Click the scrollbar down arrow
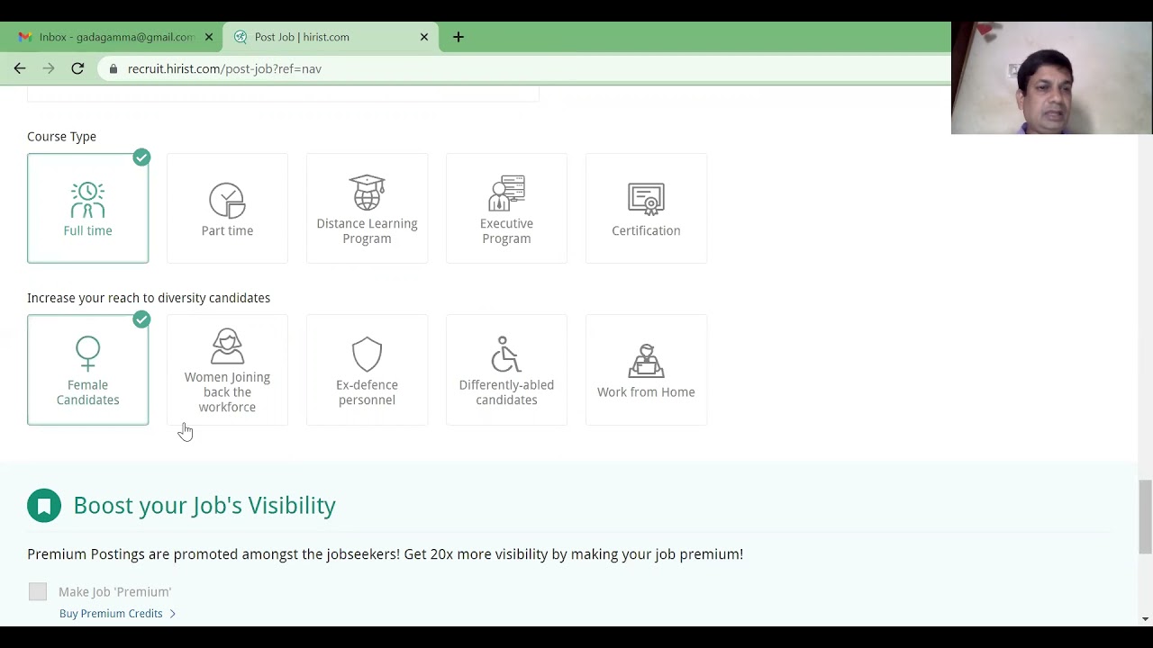 click(x=1145, y=618)
